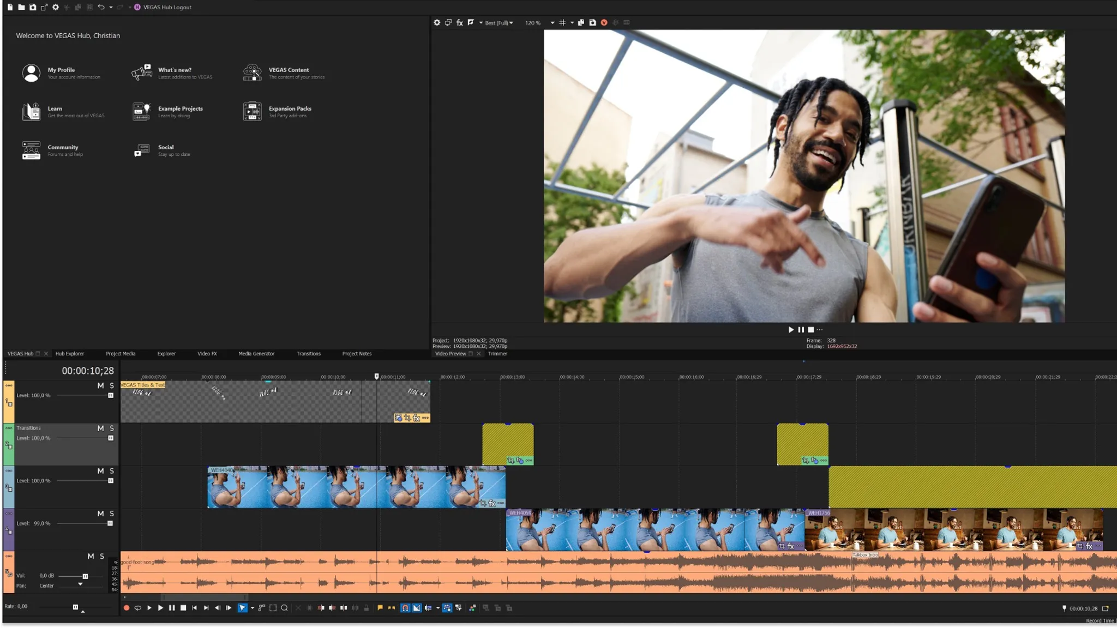This screenshot has height=628, width=1117.
Task: Switch to the Transitions tab
Action: (309, 354)
